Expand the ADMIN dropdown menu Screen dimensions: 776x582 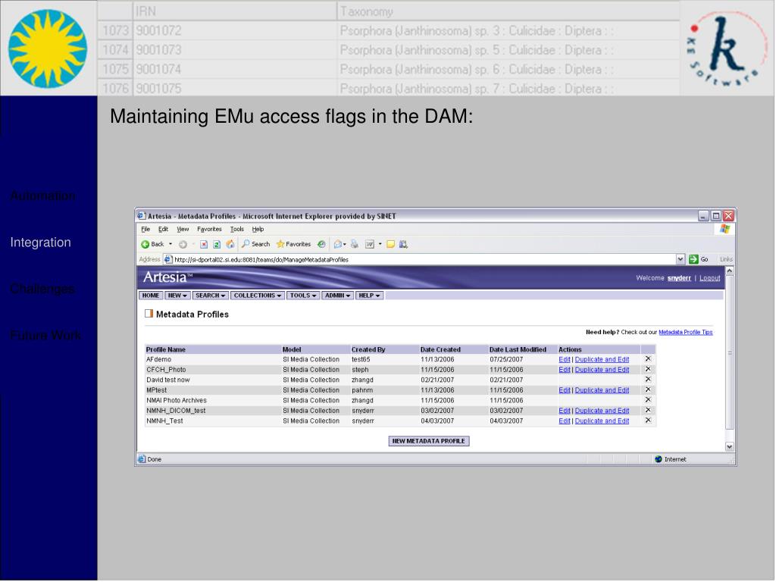[x=337, y=296]
